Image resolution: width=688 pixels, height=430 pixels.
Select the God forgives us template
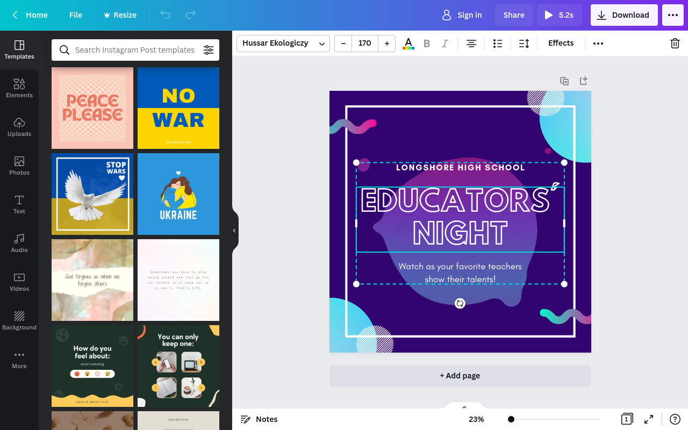click(x=92, y=280)
